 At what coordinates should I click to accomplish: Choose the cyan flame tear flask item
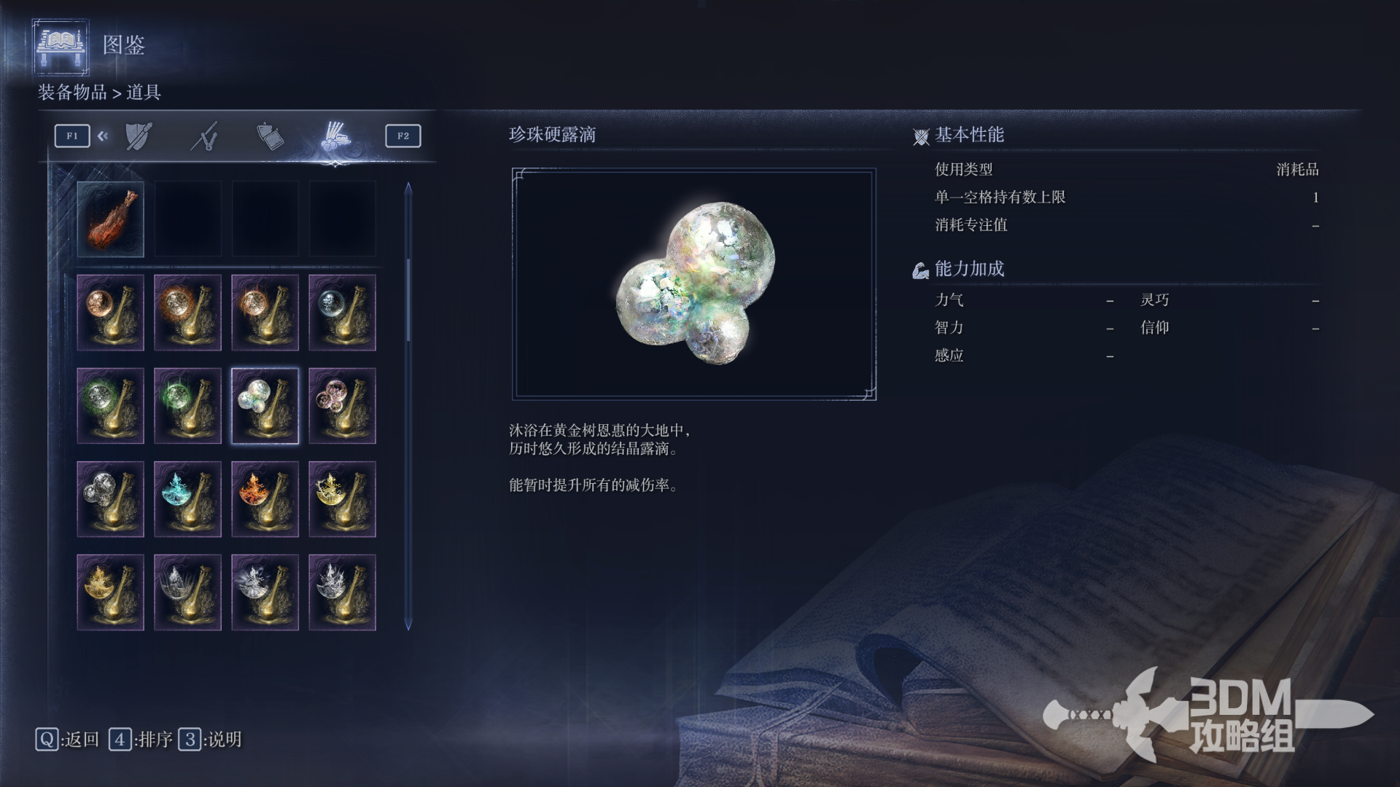187,499
